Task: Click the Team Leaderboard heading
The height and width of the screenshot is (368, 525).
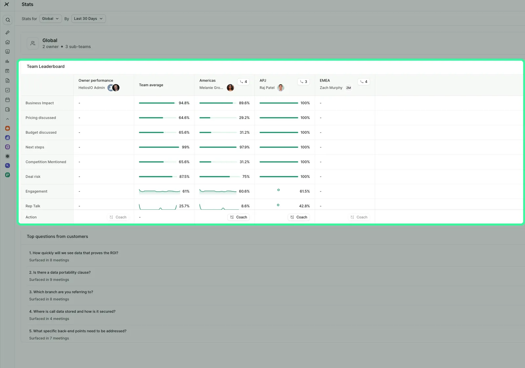Action: (x=46, y=67)
